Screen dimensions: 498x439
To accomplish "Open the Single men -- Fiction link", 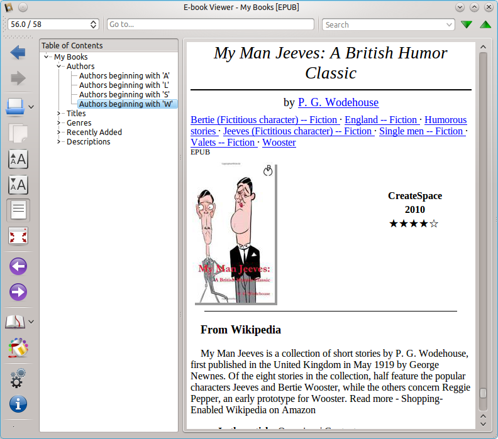I will [x=423, y=131].
